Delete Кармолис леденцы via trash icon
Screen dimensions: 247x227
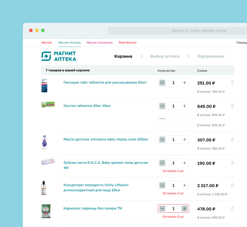pos(232,209)
